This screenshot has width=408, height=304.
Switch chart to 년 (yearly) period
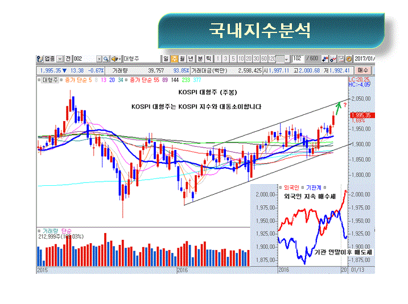coord(191,59)
